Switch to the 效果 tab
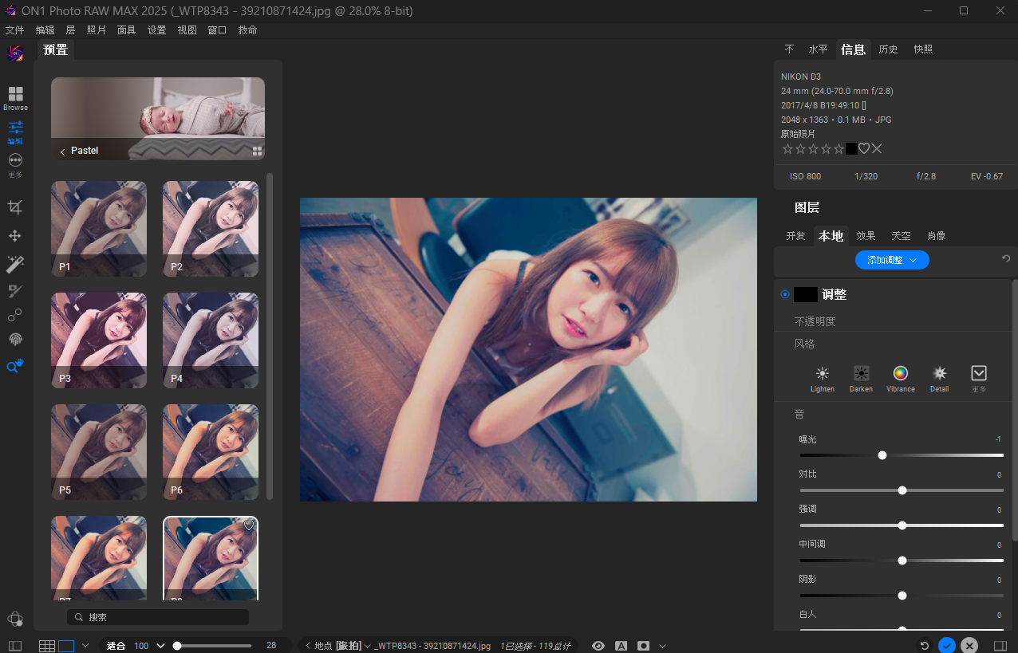This screenshot has height=653, width=1018. tap(866, 236)
